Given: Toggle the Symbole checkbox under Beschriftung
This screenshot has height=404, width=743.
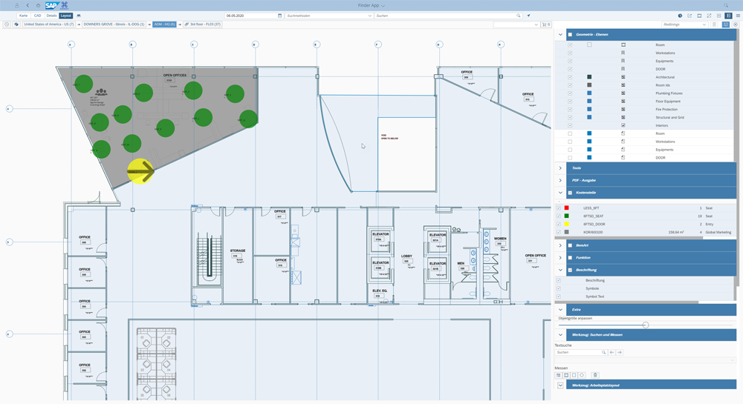Looking at the screenshot, I should 559,288.
